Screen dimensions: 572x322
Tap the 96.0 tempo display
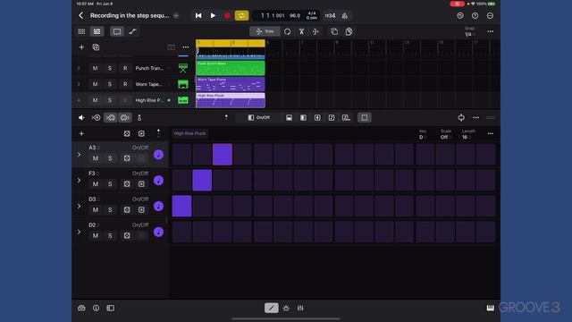295,16
